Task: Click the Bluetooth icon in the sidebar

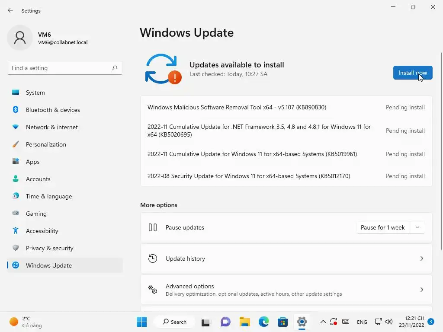Action: pos(16,109)
